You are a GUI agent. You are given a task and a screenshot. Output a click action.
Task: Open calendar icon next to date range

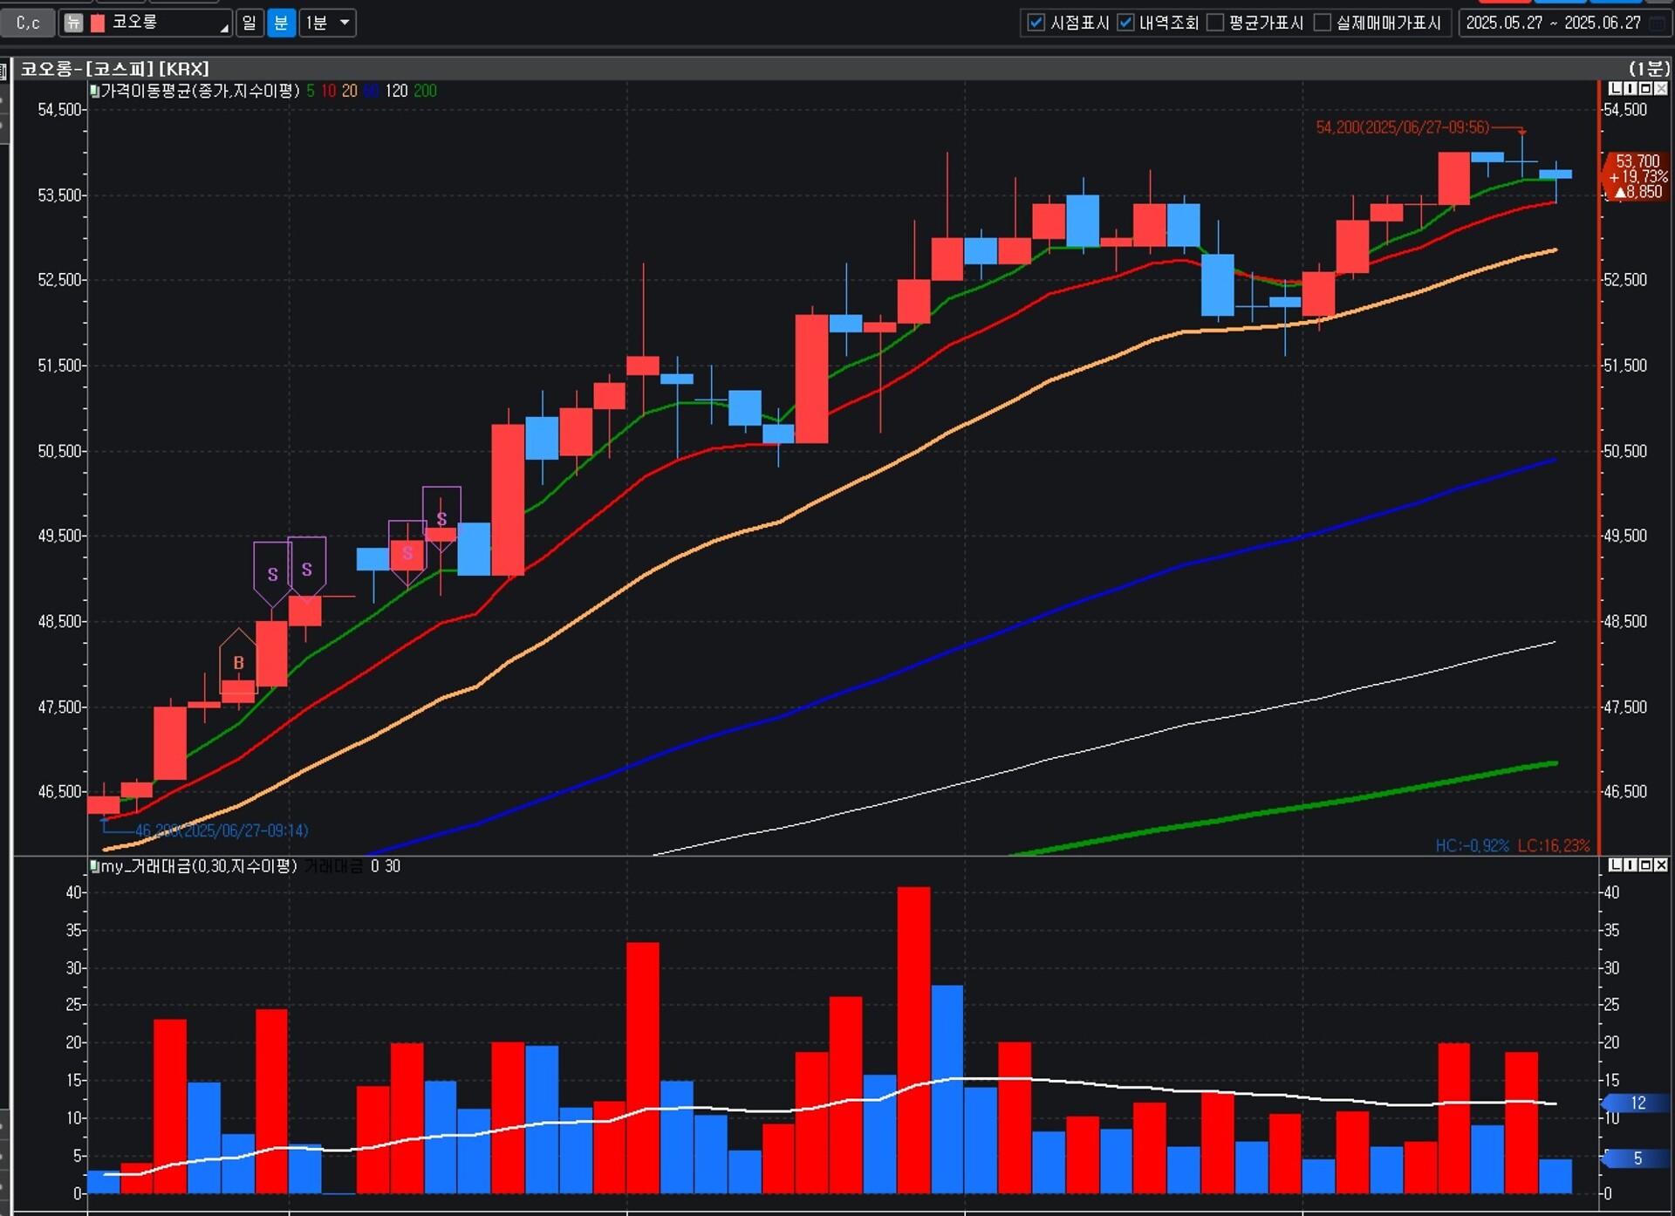[1657, 23]
